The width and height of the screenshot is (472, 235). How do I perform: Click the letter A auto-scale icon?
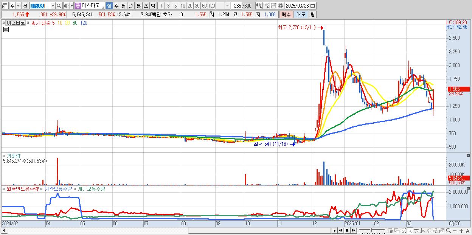pyautogui.click(x=467, y=230)
